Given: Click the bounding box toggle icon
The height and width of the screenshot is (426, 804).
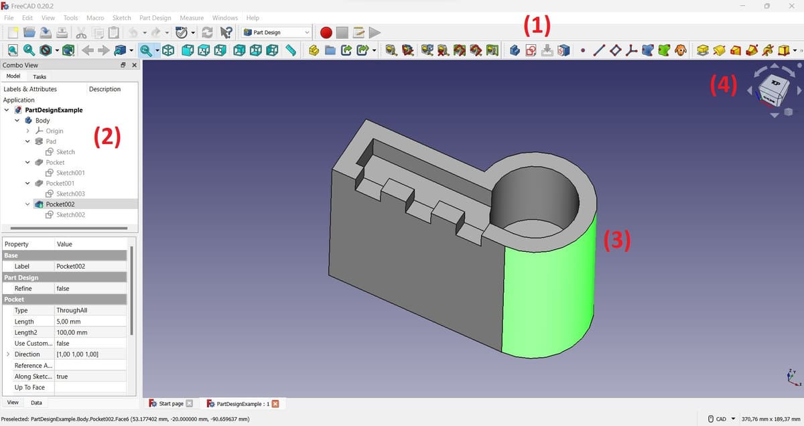Looking at the screenshot, I should pyautogui.click(x=68, y=50).
